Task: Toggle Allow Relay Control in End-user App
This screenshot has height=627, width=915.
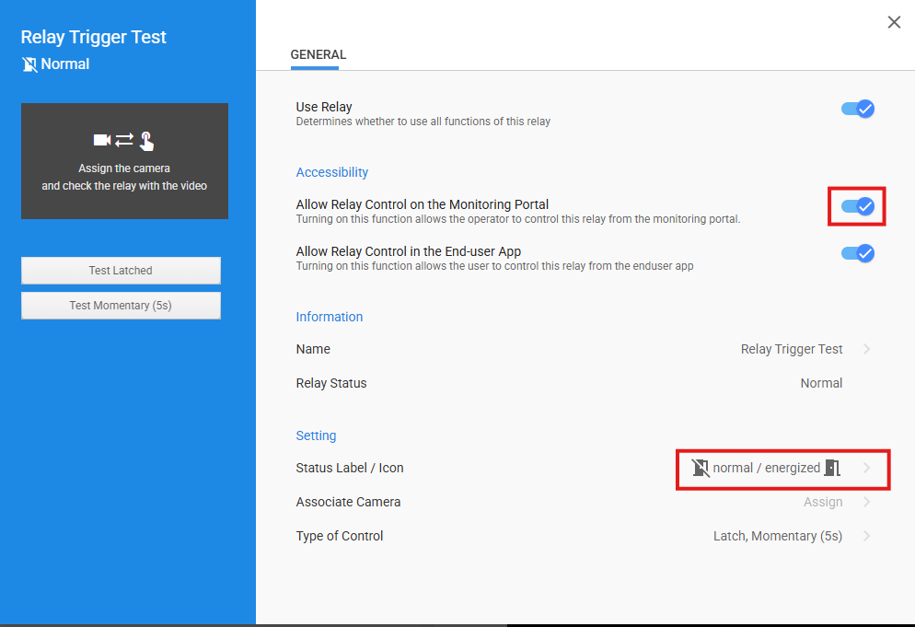Action: pos(858,253)
